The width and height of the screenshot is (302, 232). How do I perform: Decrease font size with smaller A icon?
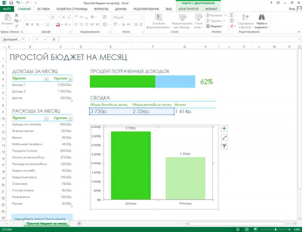tap(69, 17)
